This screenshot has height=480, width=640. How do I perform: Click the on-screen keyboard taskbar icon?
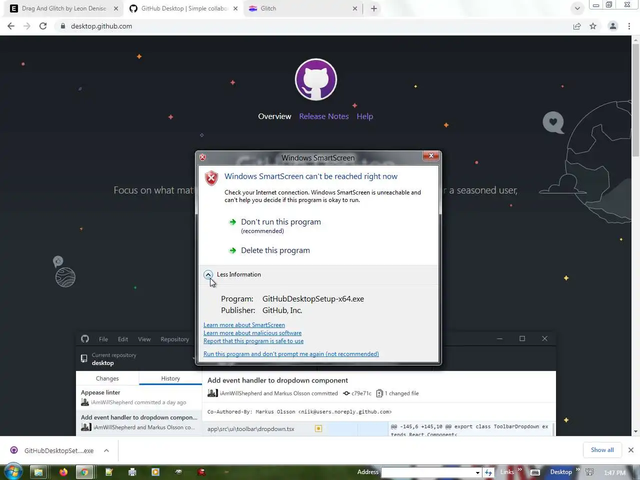[535, 472]
